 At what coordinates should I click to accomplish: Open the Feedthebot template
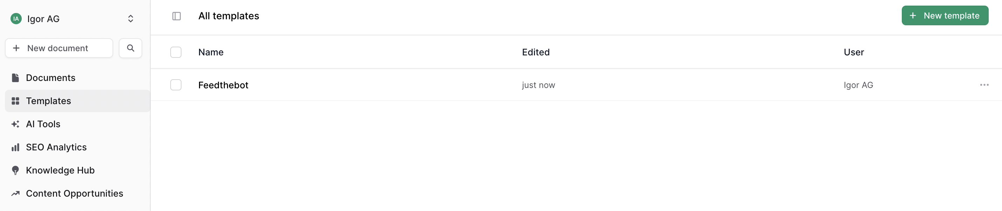tap(223, 85)
